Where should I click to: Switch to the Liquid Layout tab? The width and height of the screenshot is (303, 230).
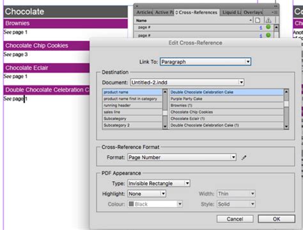point(231,12)
